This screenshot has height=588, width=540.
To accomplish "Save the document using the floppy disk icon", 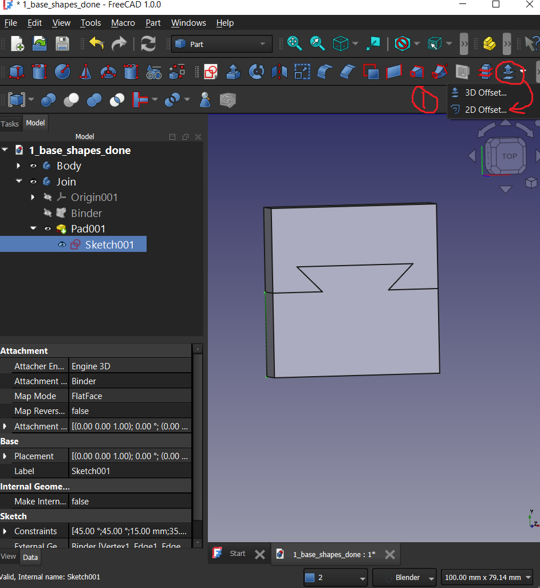I will 62,44.
